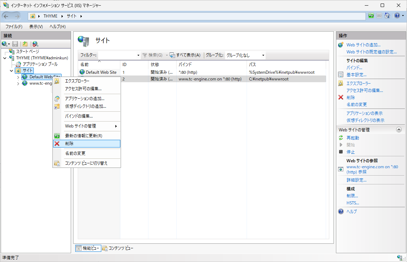
Task: Click the filter text input field
Action: 117,55
